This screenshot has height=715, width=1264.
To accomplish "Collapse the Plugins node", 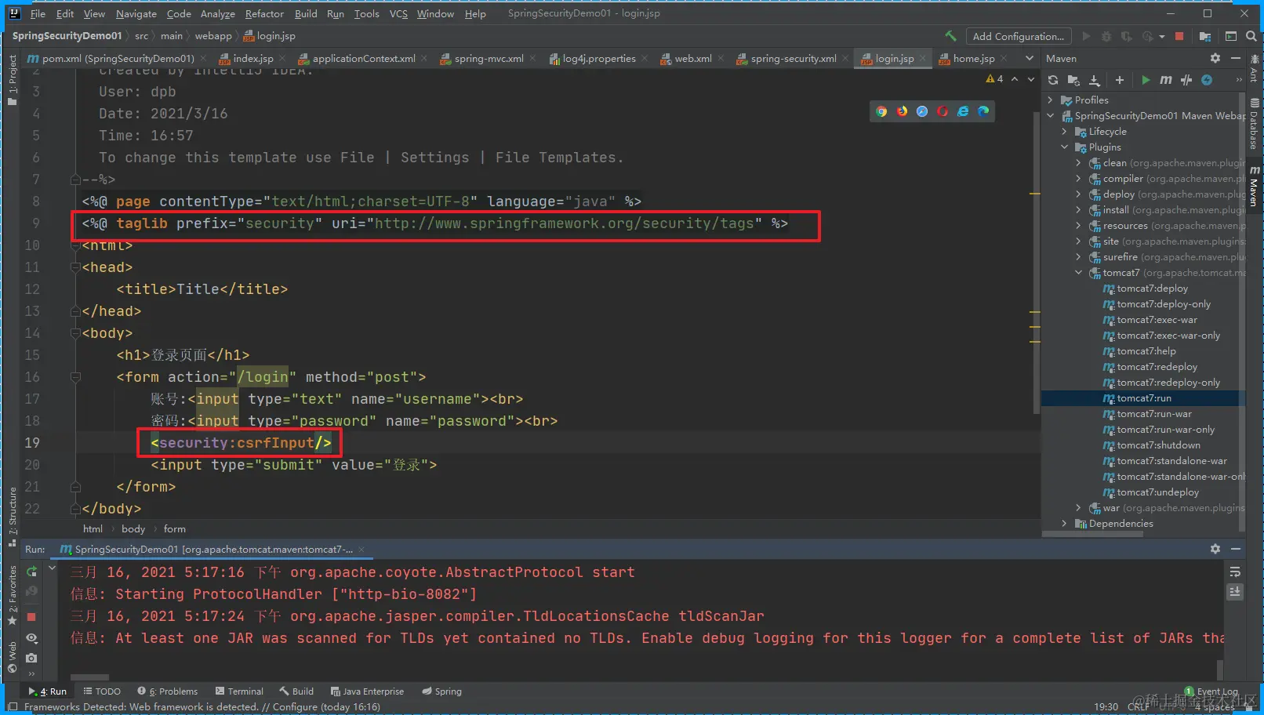I will 1065,147.
